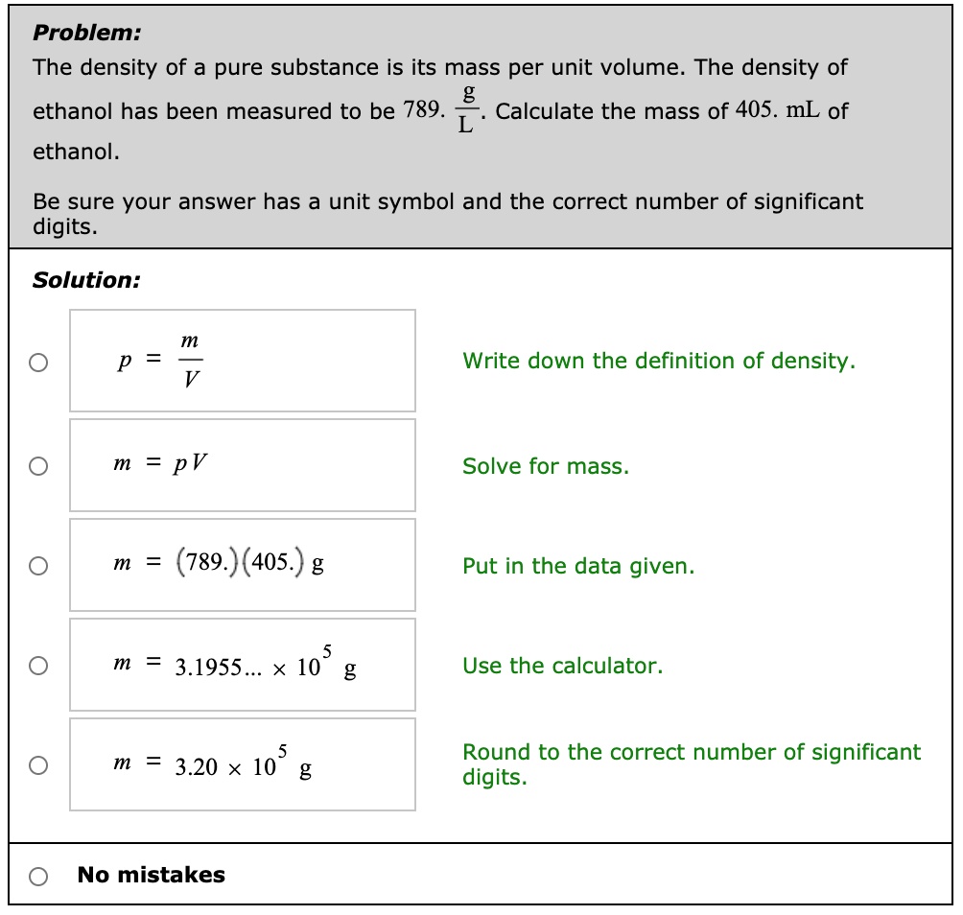Select the No mistakes option
Screen dimensions: 963x915
click(x=38, y=876)
